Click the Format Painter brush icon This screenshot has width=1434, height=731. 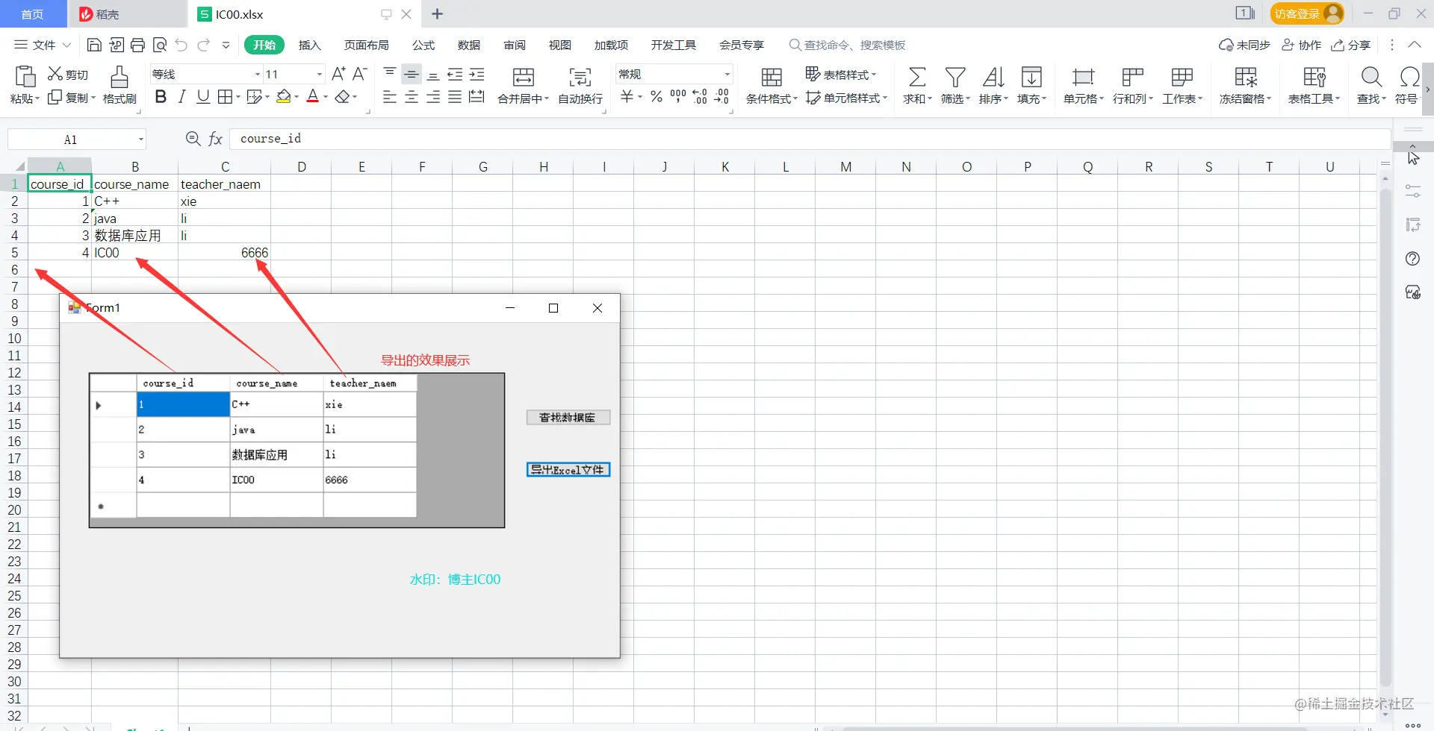[119, 77]
